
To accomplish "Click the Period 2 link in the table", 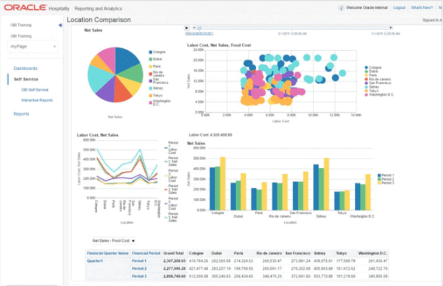I will point(139,268).
